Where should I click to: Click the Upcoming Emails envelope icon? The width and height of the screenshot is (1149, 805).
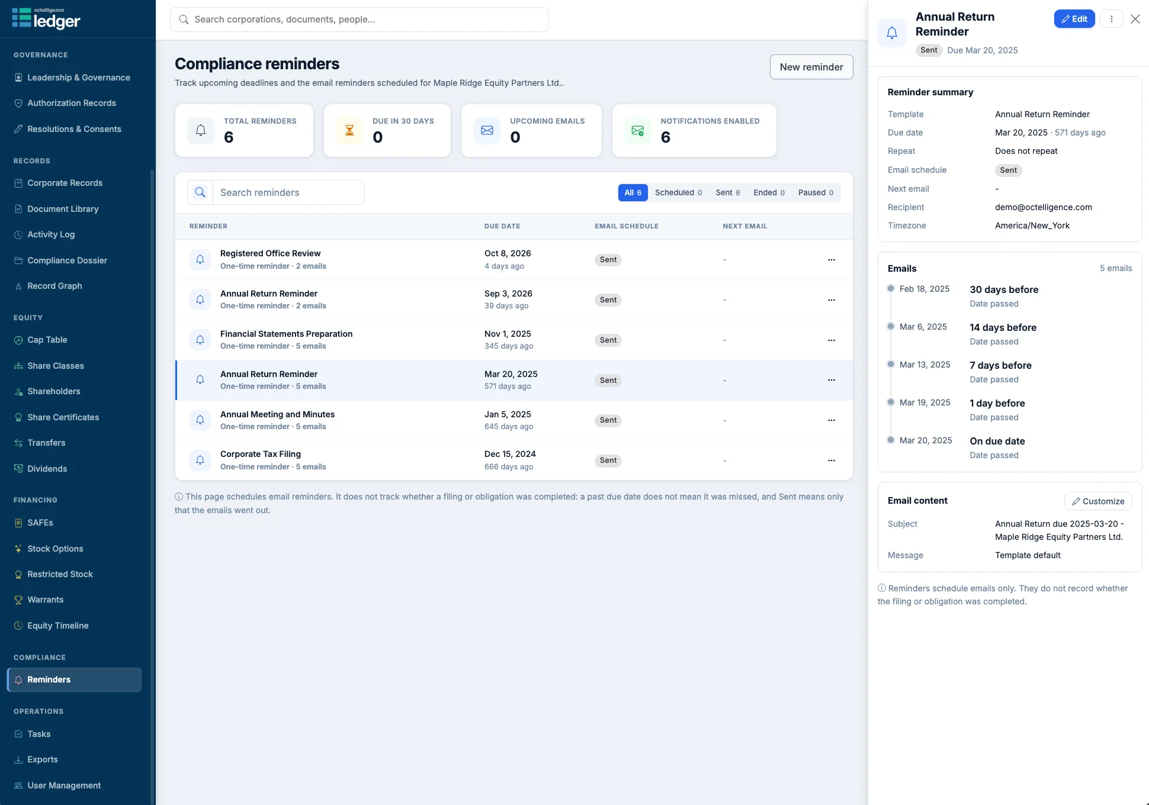coord(487,130)
